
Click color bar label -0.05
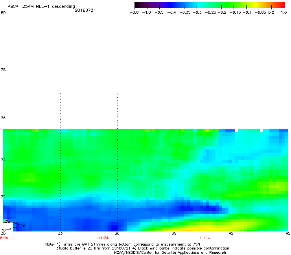pyautogui.click(x=260, y=13)
